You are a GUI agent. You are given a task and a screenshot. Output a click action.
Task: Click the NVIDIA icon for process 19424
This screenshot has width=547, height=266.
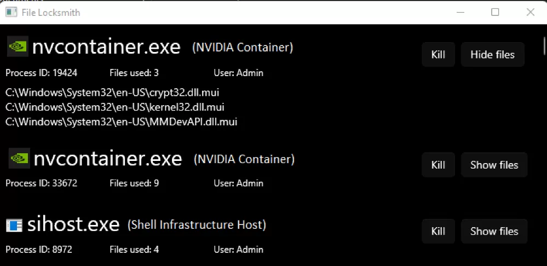click(18, 47)
